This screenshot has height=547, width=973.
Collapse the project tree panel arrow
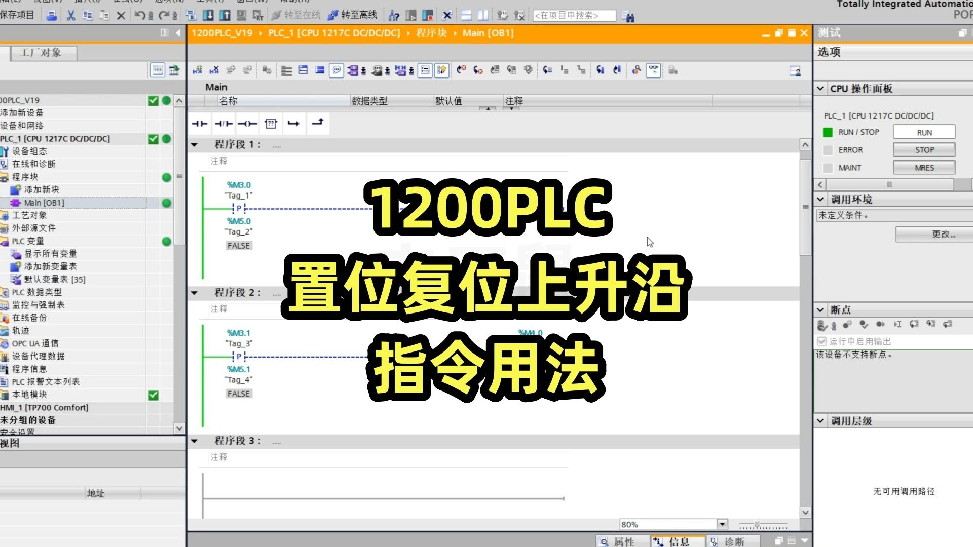point(178,33)
